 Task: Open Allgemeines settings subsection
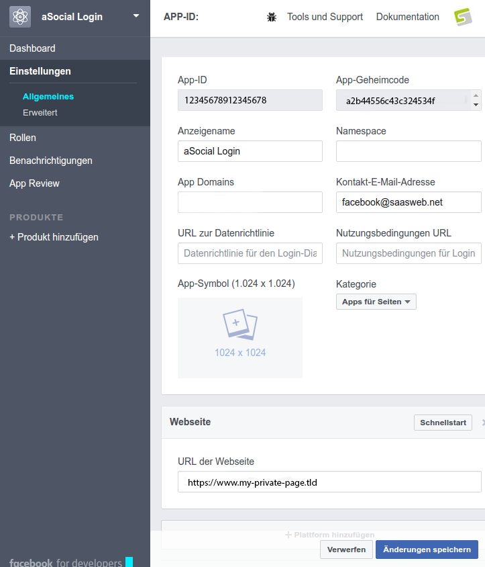(x=48, y=97)
